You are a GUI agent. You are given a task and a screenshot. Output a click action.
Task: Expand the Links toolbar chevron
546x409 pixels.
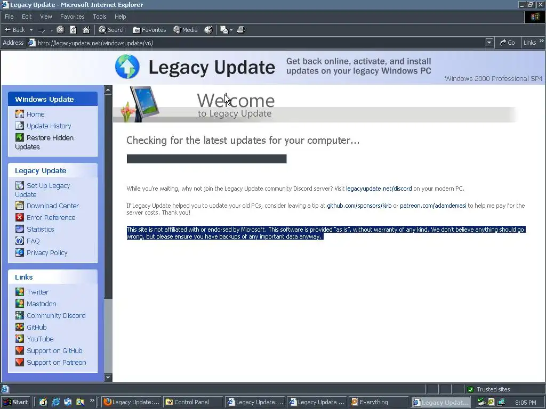coord(542,40)
